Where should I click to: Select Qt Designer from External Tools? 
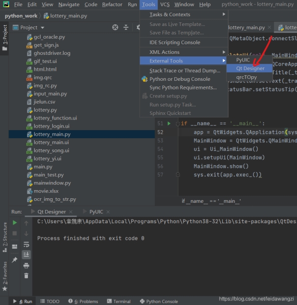tap(250, 69)
